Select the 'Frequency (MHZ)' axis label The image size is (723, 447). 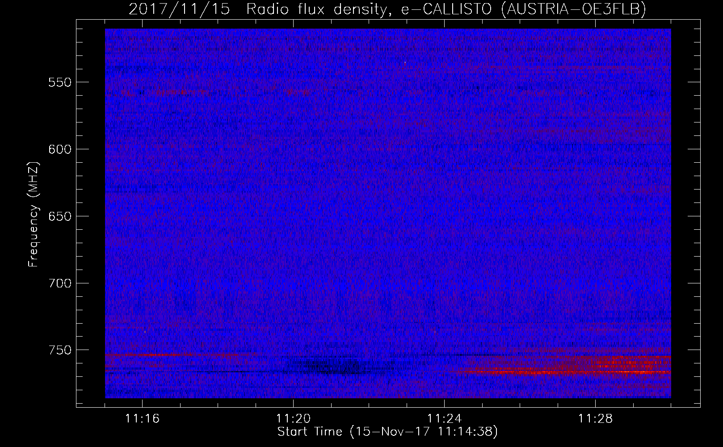34,215
